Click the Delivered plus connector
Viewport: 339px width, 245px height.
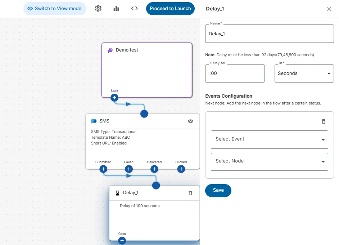pyautogui.click(x=154, y=169)
